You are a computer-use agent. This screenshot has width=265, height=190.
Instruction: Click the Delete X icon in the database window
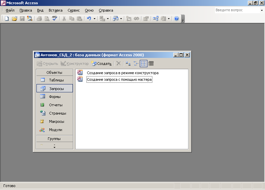119,64
